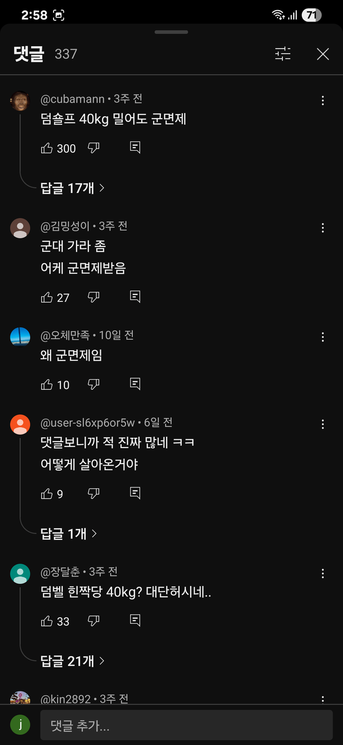Open comment sort options icon
The height and width of the screenshot is (745, 343).
(x=282, y=54)
